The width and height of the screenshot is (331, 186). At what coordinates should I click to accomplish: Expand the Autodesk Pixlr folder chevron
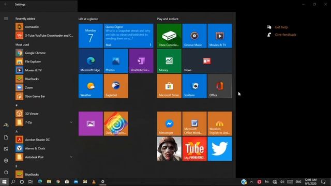[71, 157]
